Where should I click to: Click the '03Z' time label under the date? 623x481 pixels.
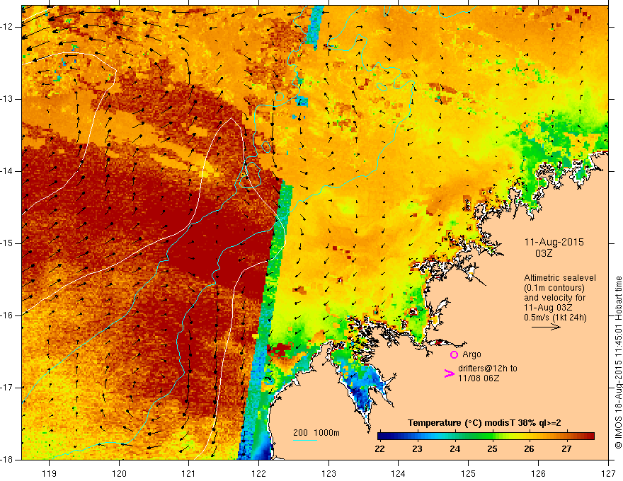[x=544, y=253]
